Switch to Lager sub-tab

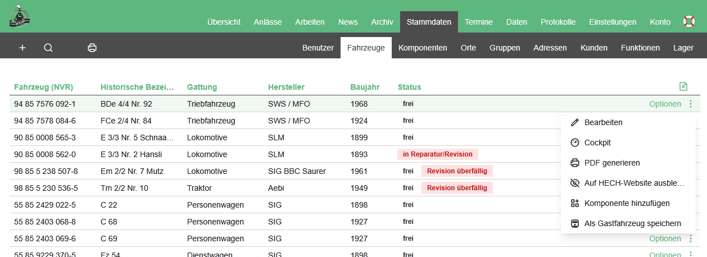pyautogui.click(x=683, y=48)
